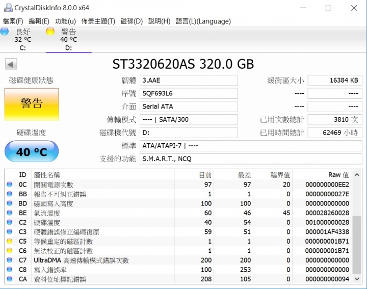
Task: Click raw value 000028260028
Action: 327,213
